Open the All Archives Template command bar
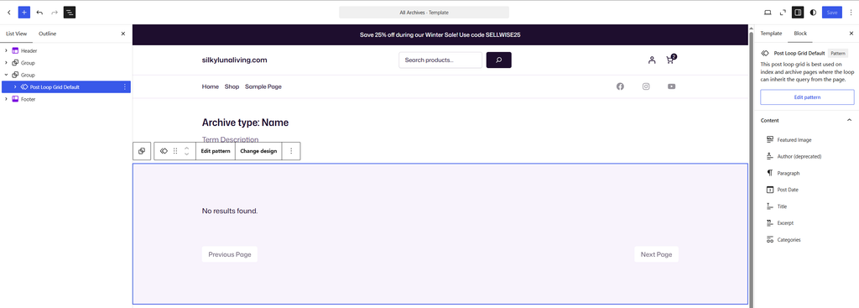The width and height of the screenshot is (859, 308). tap(424, 12)
